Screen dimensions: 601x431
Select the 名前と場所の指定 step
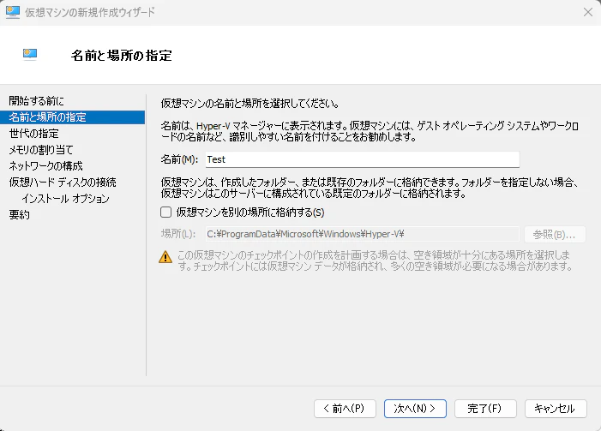72,117
